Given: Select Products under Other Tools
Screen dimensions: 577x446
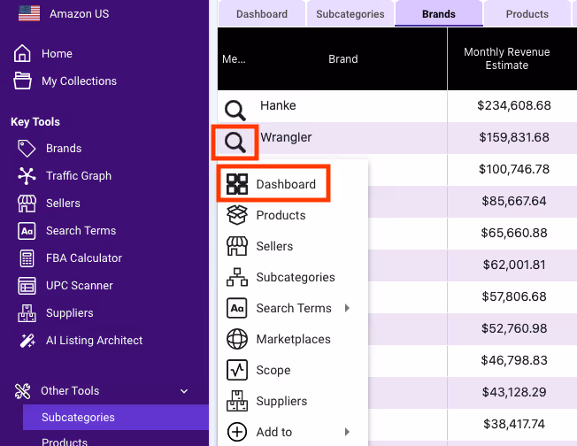Looking at the screenshot, I should point(65,442).
